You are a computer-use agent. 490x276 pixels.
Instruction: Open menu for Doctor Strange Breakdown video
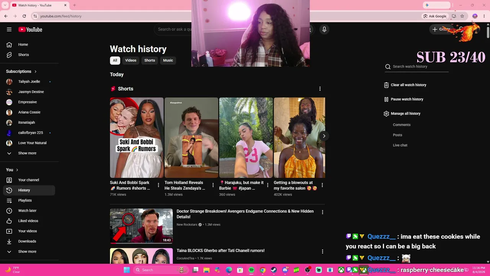[322, 212]
